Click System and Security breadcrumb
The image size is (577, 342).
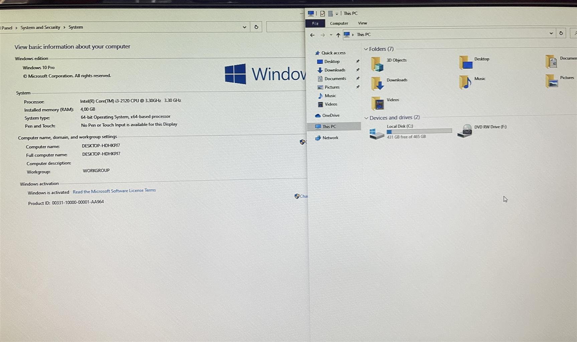(40, 27)
